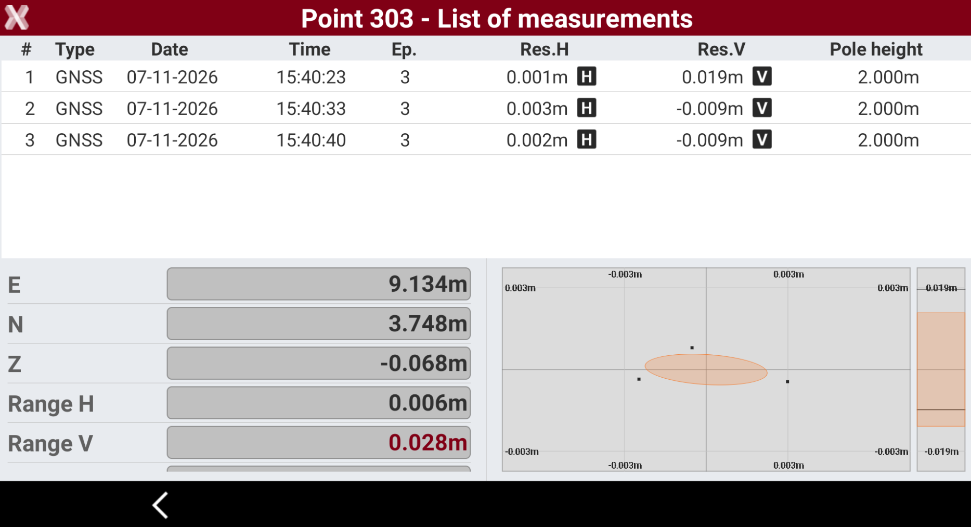Toggle V icon for measurement 3
This screenshot has height=527, width=971.
point(762,139)
